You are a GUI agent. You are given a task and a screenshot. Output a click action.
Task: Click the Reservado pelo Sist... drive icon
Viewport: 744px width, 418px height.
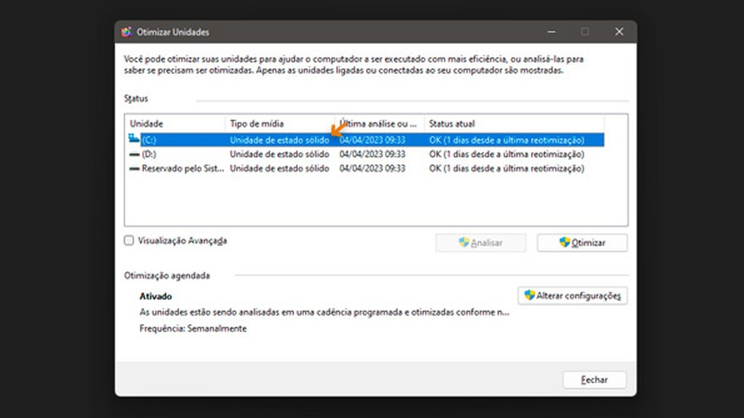[x=135, y=168]
